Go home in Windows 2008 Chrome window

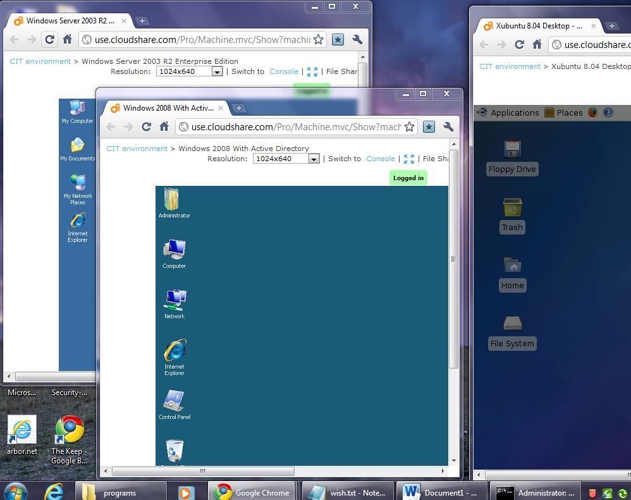click(164, 126)
